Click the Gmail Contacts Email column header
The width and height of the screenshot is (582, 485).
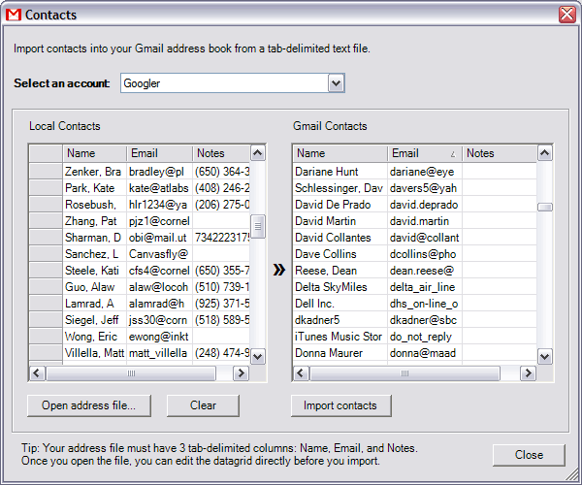tap(425, 153)
